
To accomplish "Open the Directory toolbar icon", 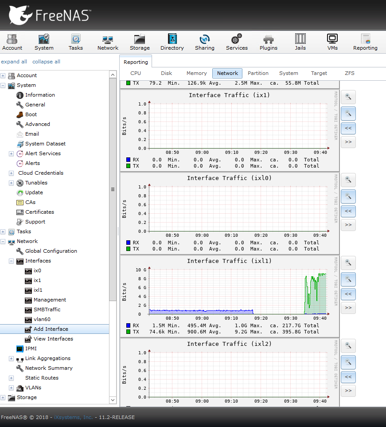I will point(172,42).
